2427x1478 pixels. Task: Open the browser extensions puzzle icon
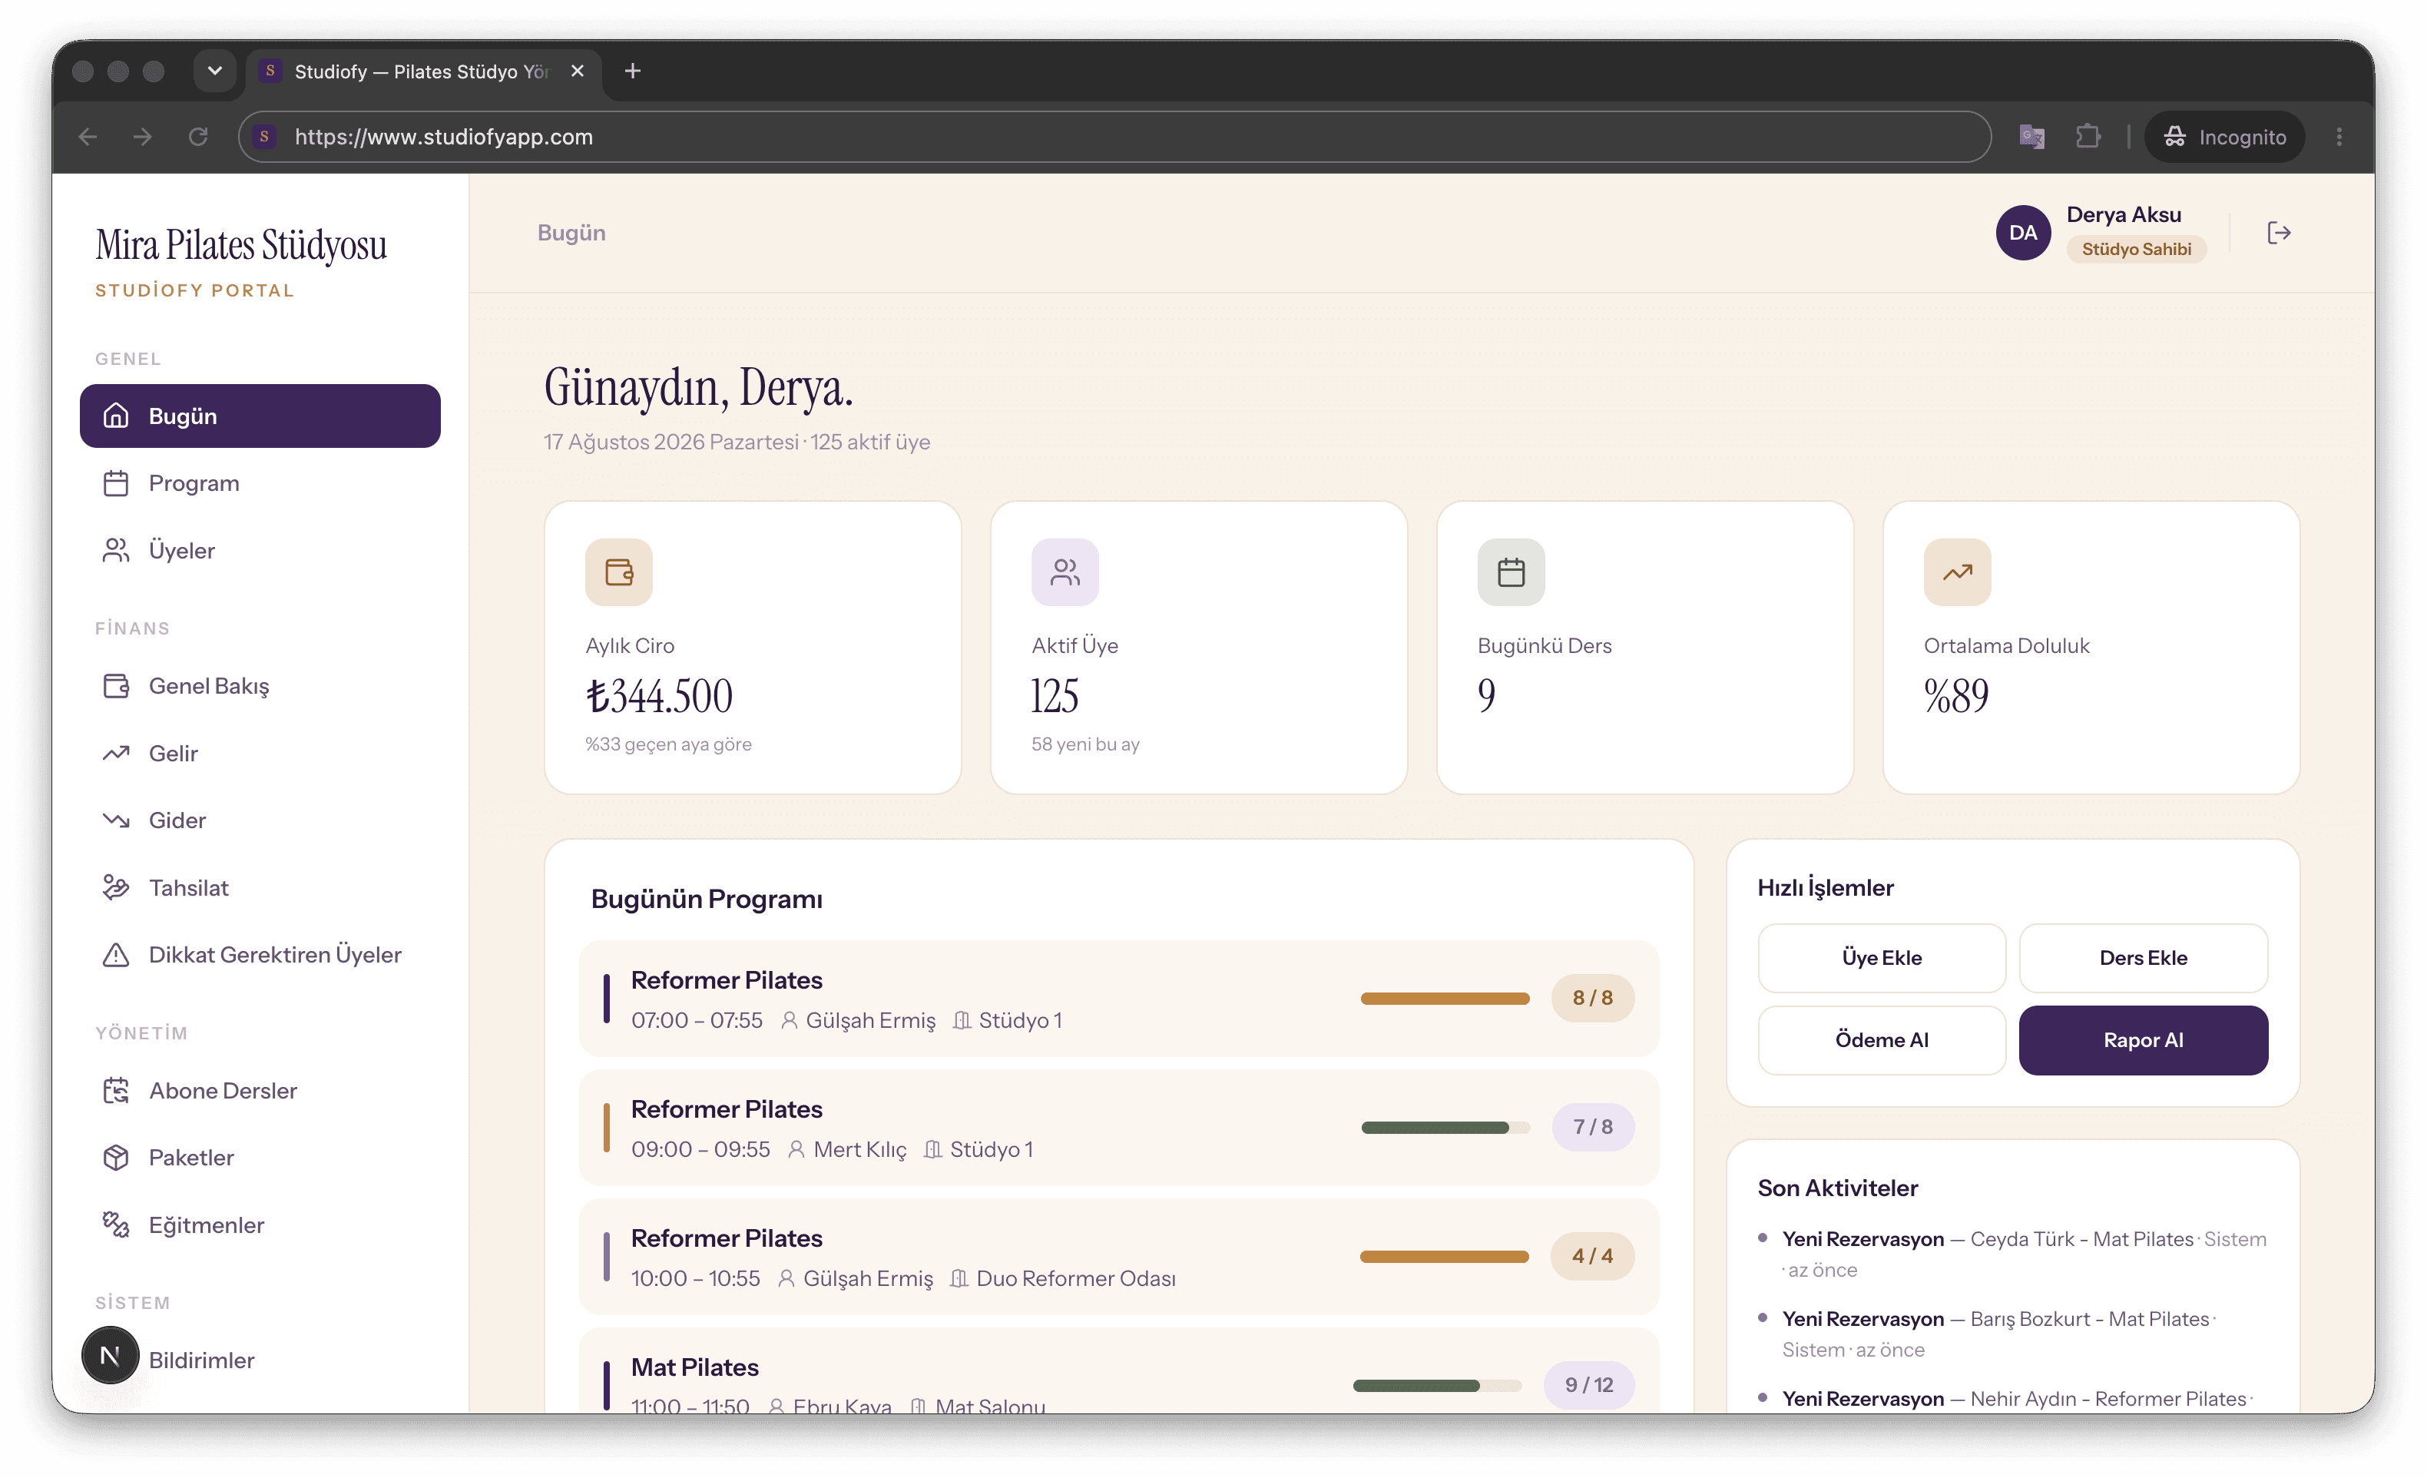2088,136
